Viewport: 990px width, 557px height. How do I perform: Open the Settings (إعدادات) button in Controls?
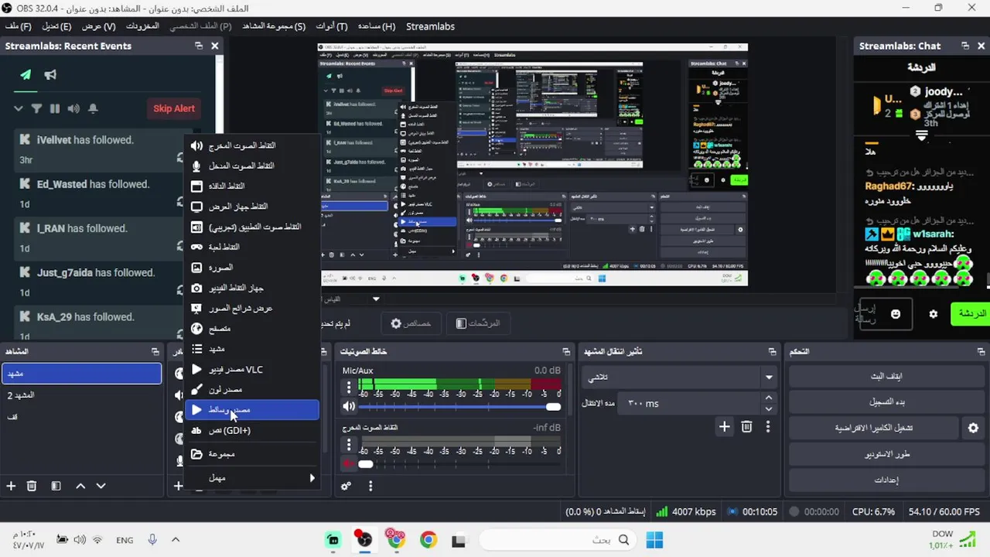click(886, 480)
